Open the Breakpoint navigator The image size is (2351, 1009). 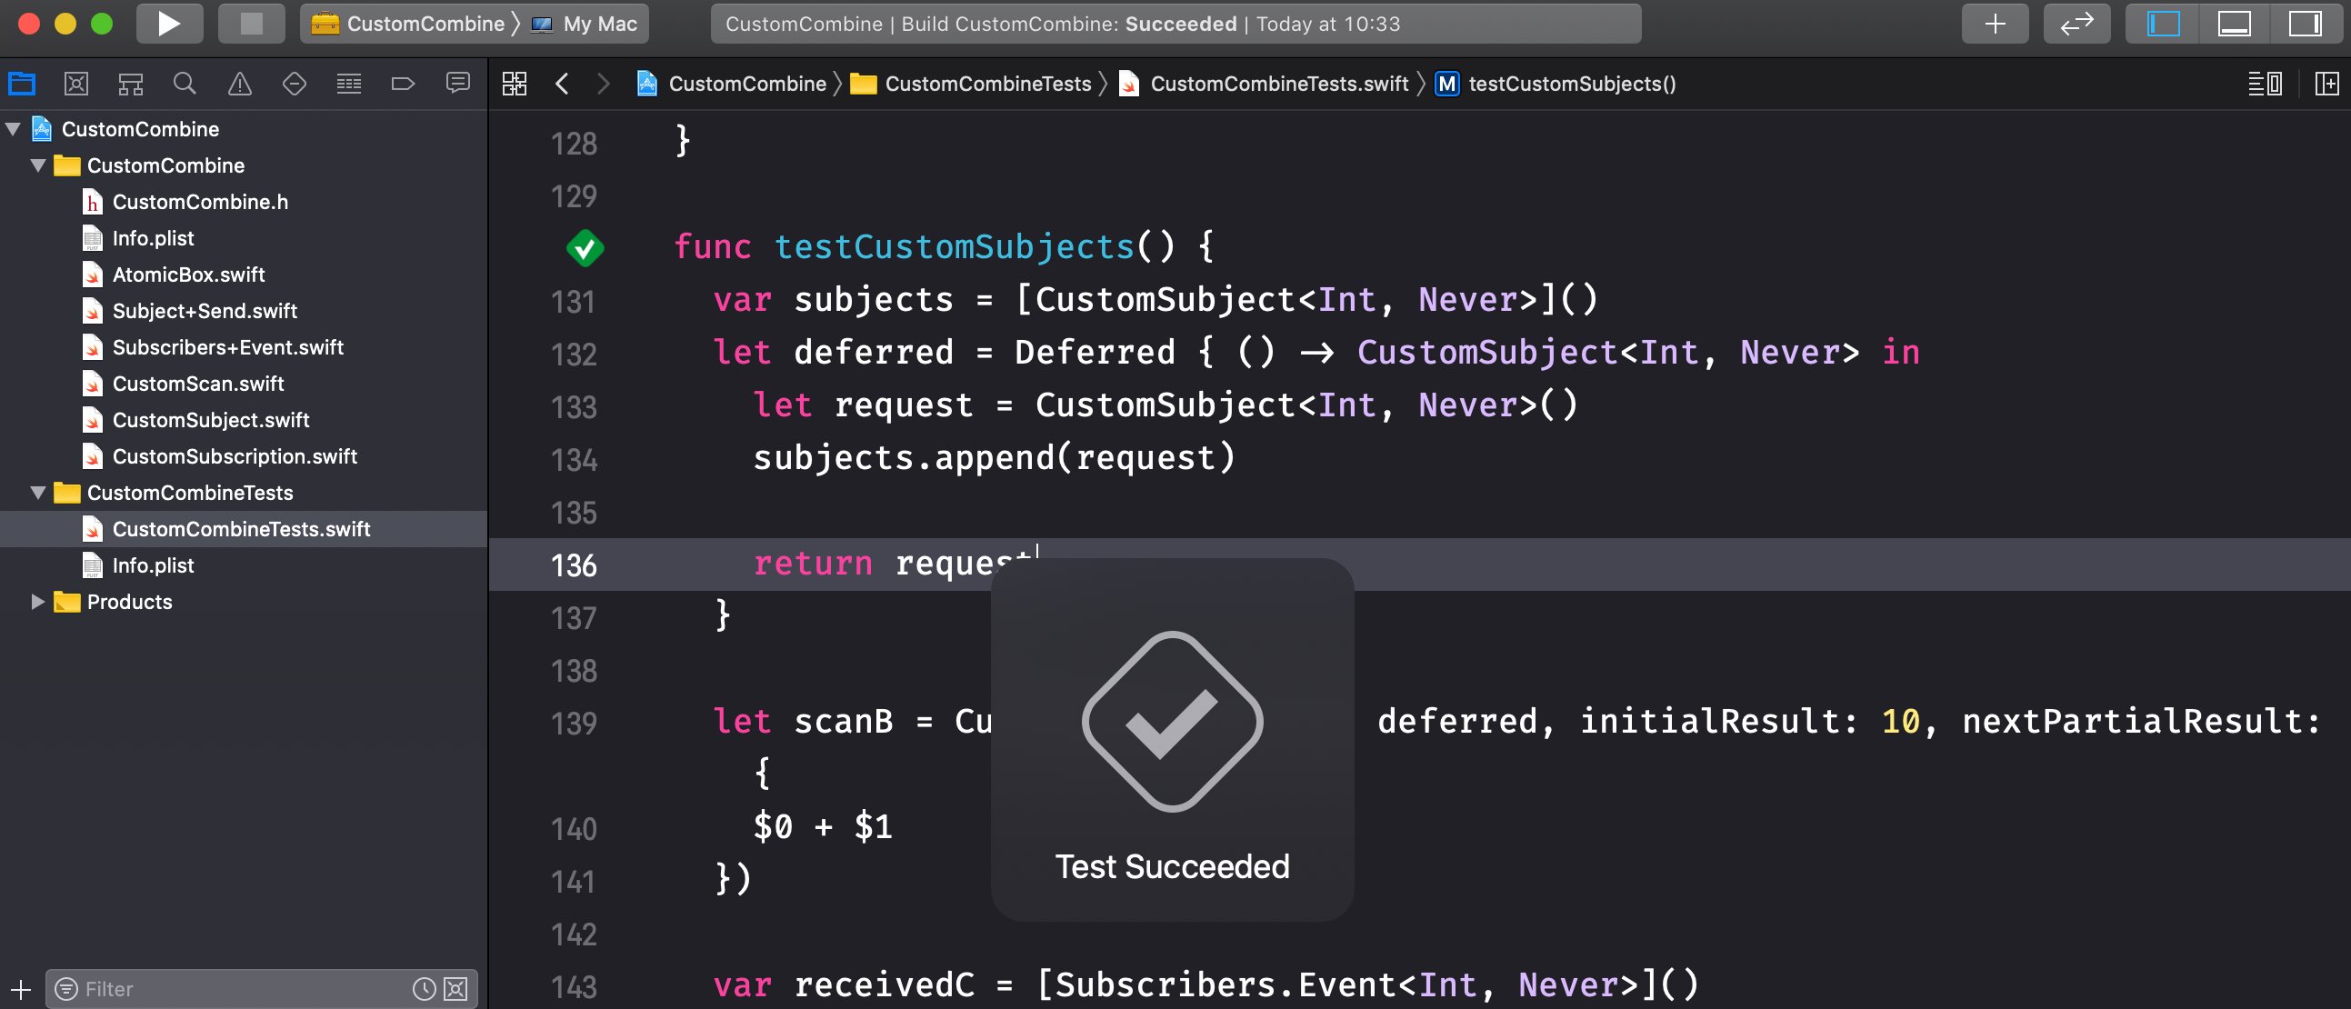pos(403,84)
